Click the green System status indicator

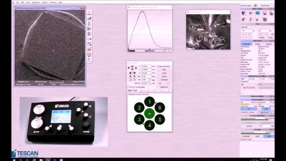(x=255, y=6)
